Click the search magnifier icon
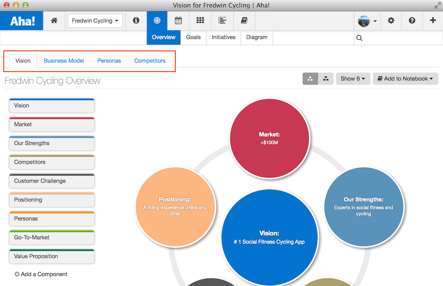 pyautogui.click(x=360, y=38)
